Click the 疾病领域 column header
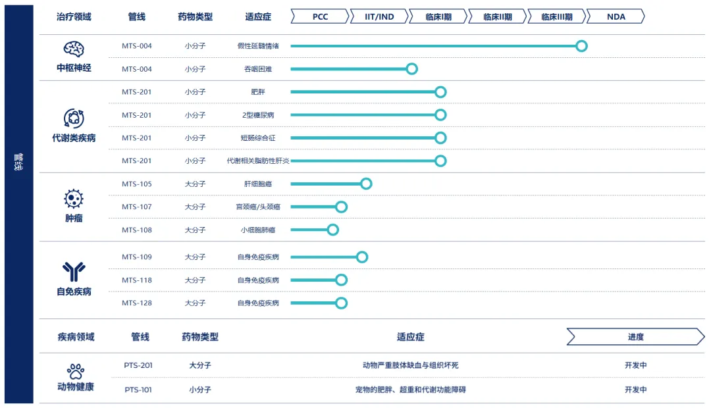711x408 pixels. pos(76,337)
